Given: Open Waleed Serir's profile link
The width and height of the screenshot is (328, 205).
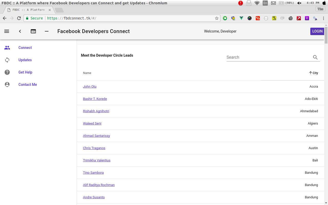Looking at the screenshot, I should 92,124.
